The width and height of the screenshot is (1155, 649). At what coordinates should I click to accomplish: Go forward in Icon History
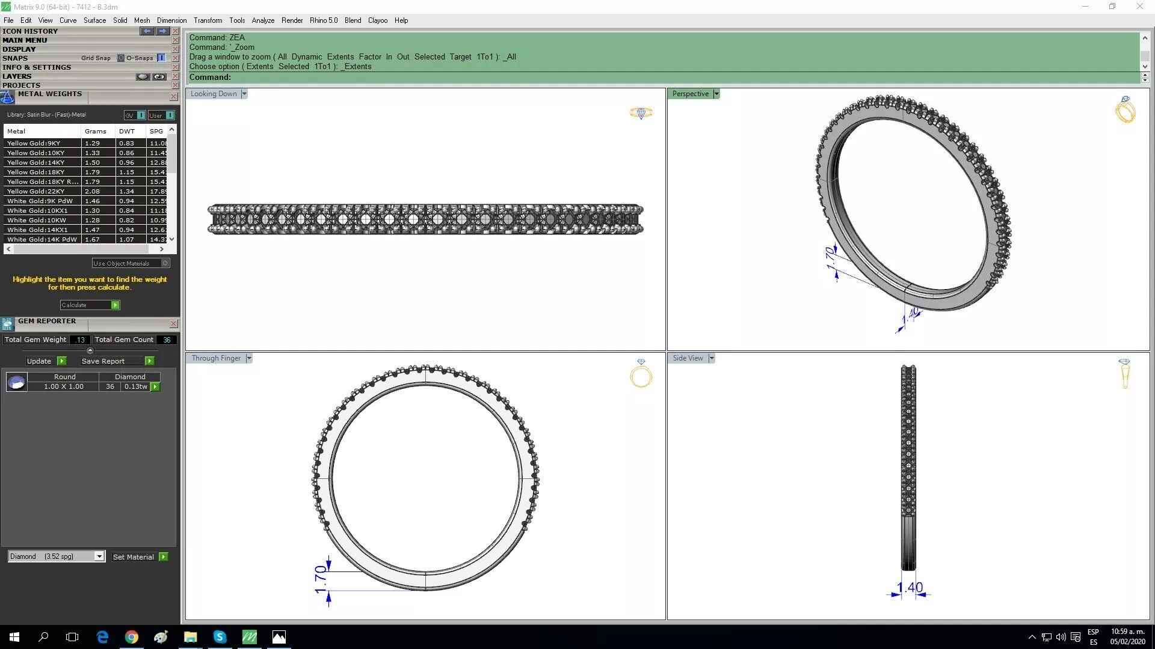(x=162, y=31)
